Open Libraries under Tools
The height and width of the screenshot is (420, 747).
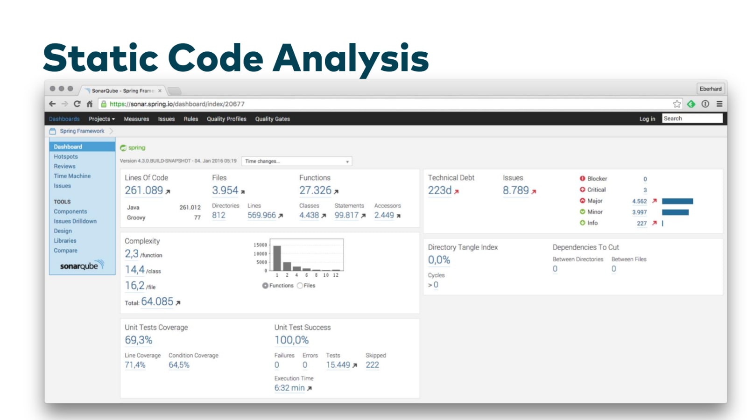[65, 241]
